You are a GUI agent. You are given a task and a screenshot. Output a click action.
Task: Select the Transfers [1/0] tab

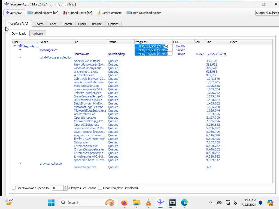(x=18, y=24)
